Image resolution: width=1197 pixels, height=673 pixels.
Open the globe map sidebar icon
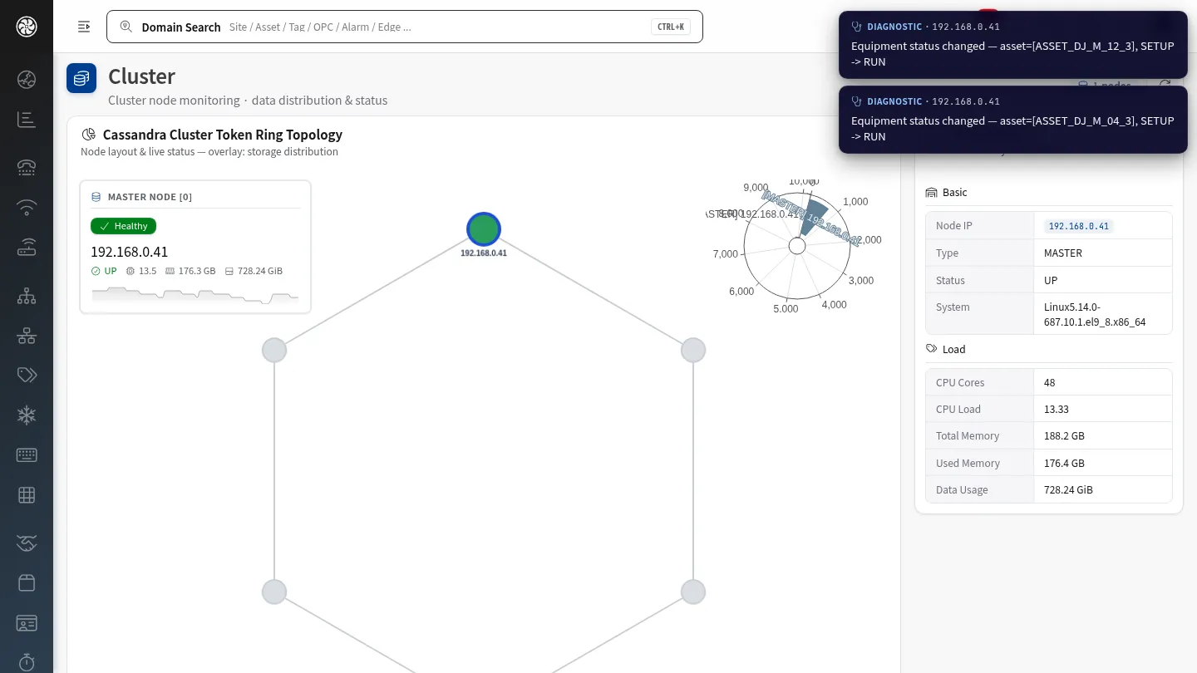[27, 80]
